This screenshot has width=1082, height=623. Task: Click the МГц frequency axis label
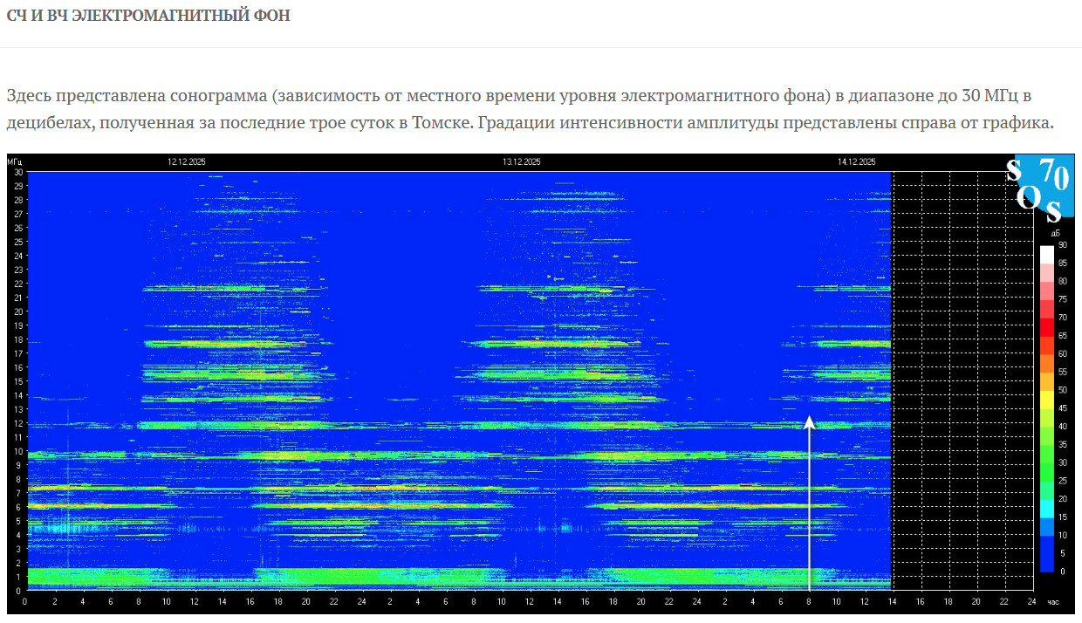coord(15,162)
